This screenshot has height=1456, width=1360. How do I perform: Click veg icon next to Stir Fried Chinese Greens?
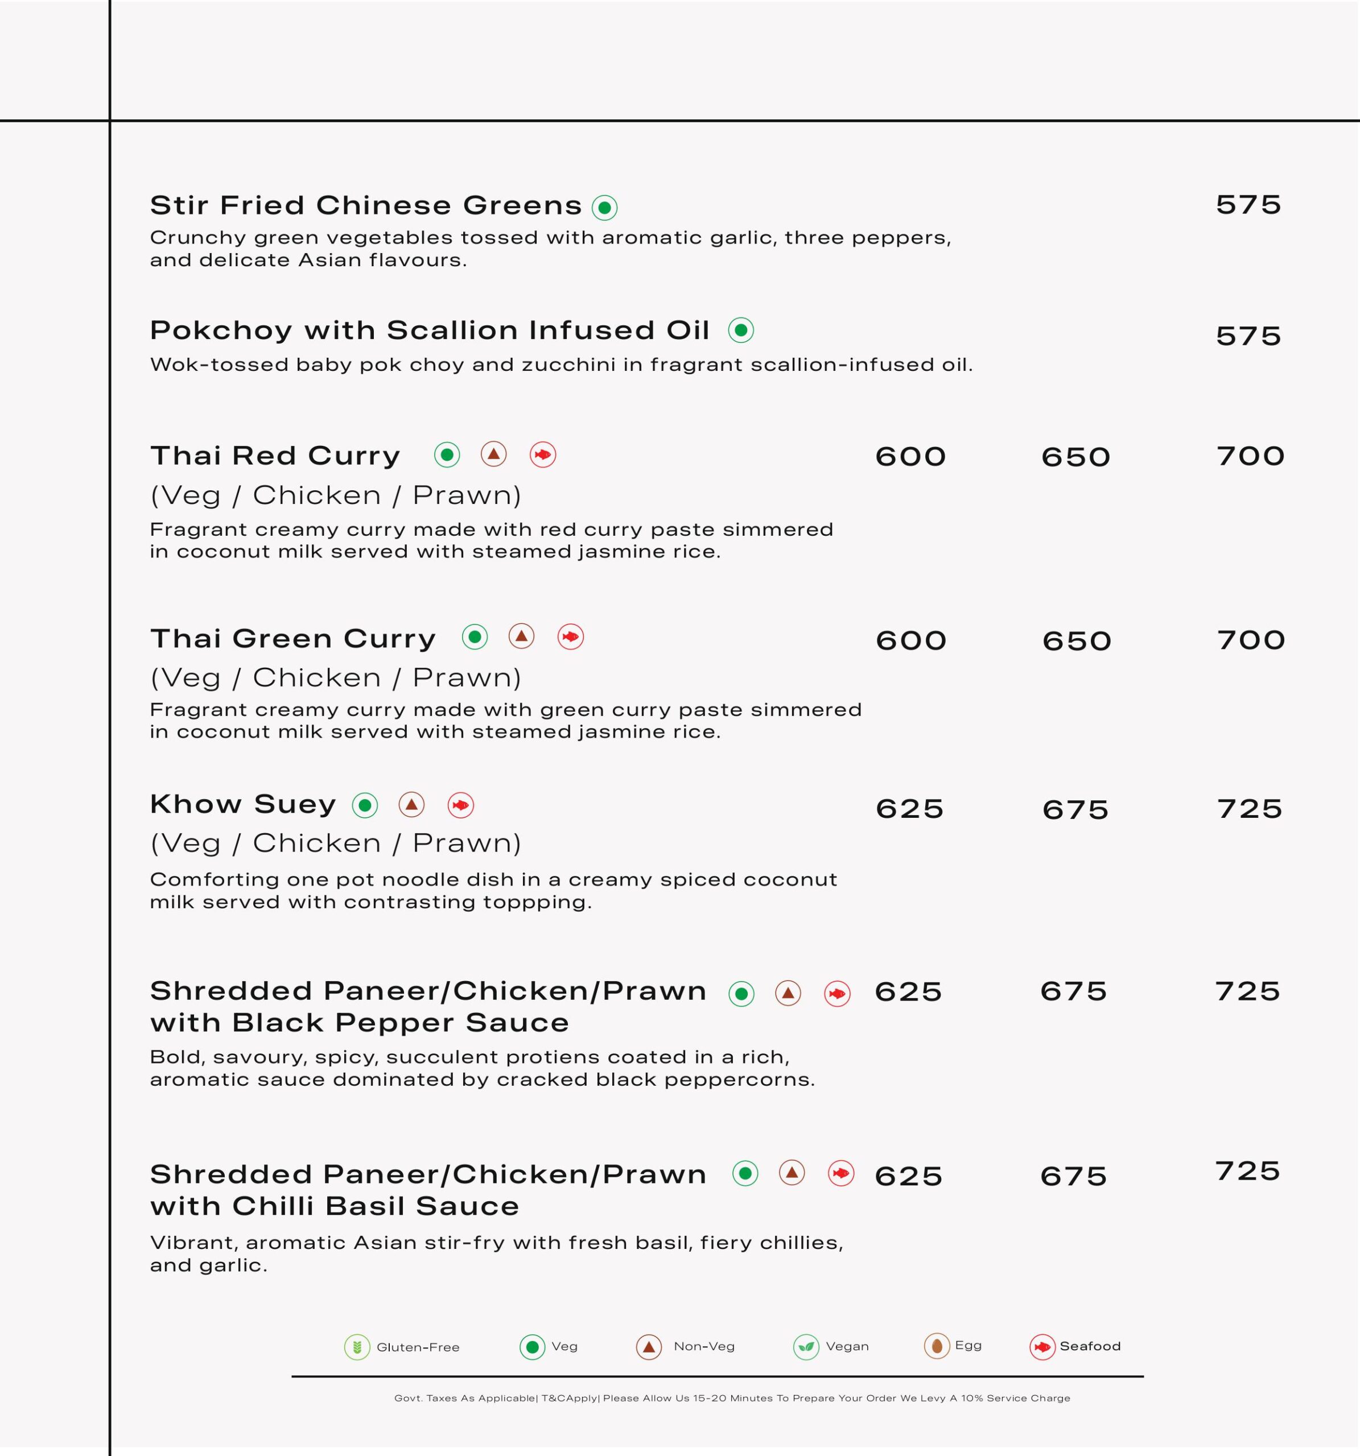(604, 207)
